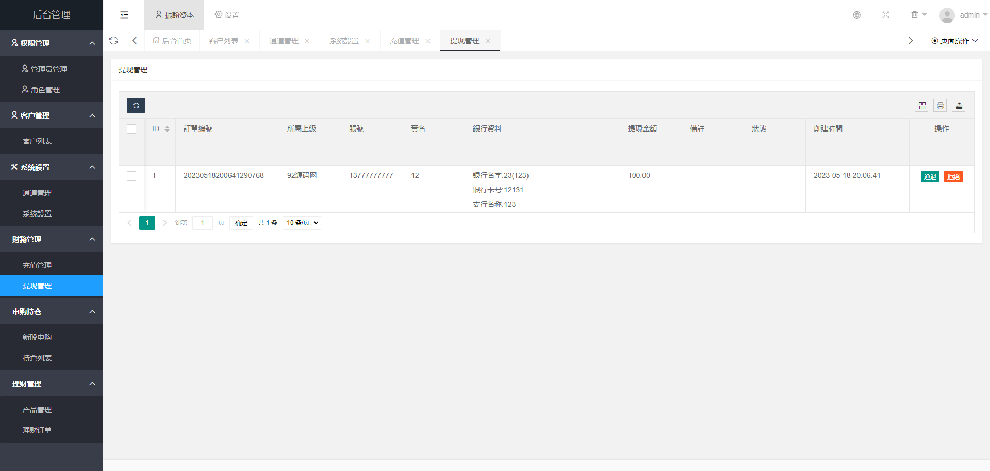This screenshot has height=471, width=990.
Task: Collapse the sidebar with the hamburger icon
Action: click(x=124, y=15)
